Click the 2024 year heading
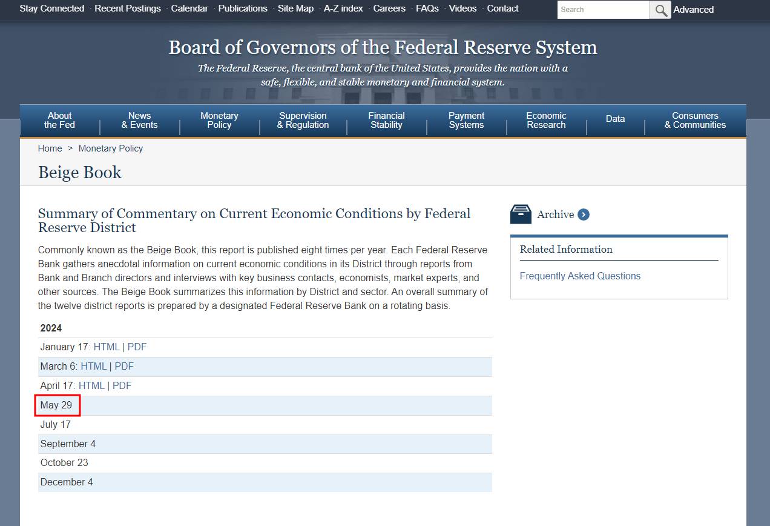The height and width of the screenshot is (526, 770). click(51, 328)
